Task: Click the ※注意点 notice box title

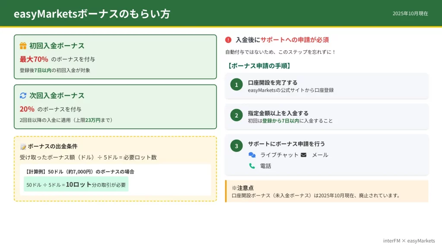Action: pos(243,188)
